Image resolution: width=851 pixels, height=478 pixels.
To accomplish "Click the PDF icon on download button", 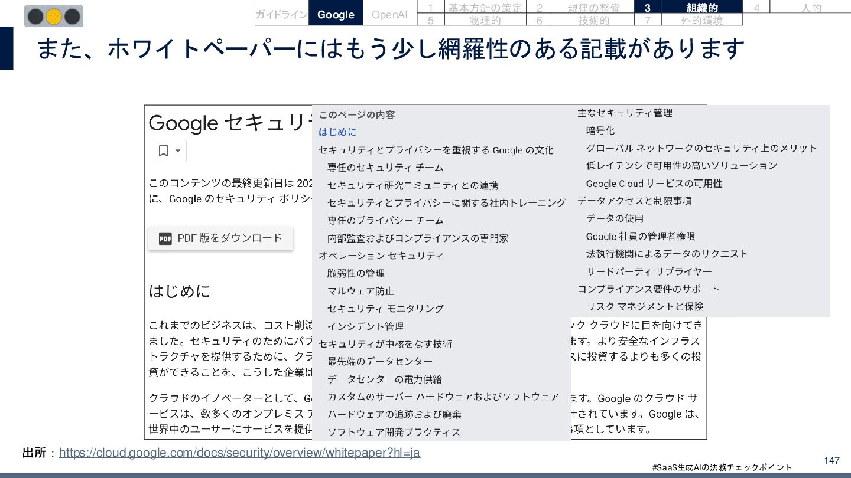I will pyautogui.click(x=165, y=239).
